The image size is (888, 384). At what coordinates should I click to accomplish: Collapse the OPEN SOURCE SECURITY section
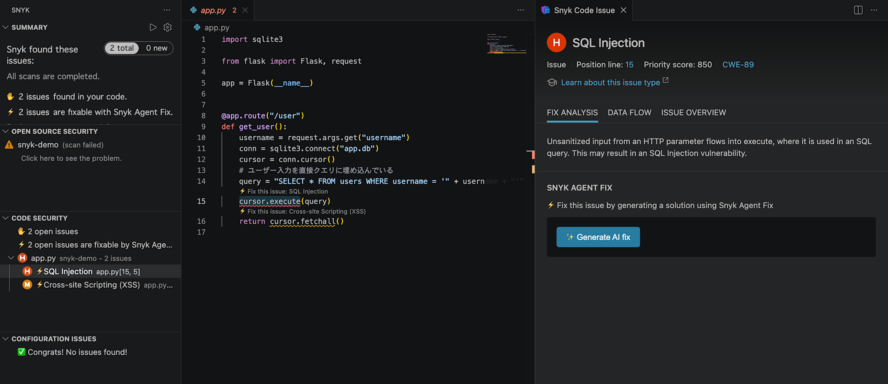[x=6, y=131]
